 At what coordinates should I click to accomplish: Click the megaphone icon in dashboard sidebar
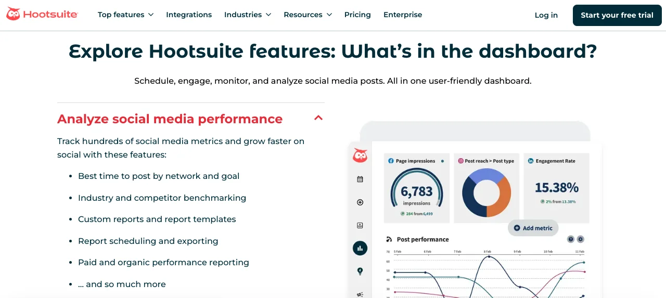pos(360,294)
